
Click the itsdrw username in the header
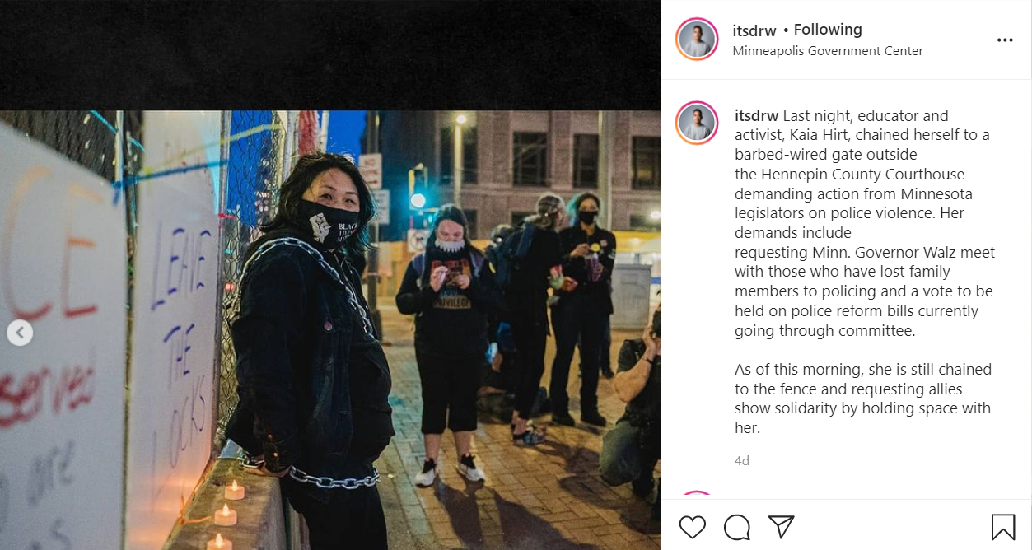pyautogui.click(x=754, y=30)
